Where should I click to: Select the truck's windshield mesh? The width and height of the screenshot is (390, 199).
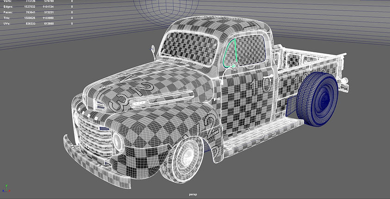pyautogui.click(x=189, y=48)
